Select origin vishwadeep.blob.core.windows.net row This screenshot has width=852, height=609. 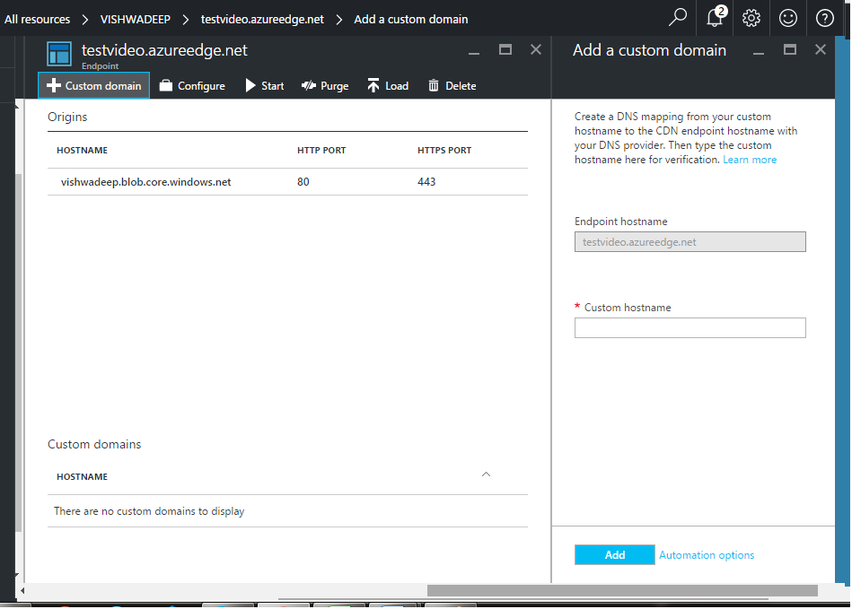click(287, 182)
